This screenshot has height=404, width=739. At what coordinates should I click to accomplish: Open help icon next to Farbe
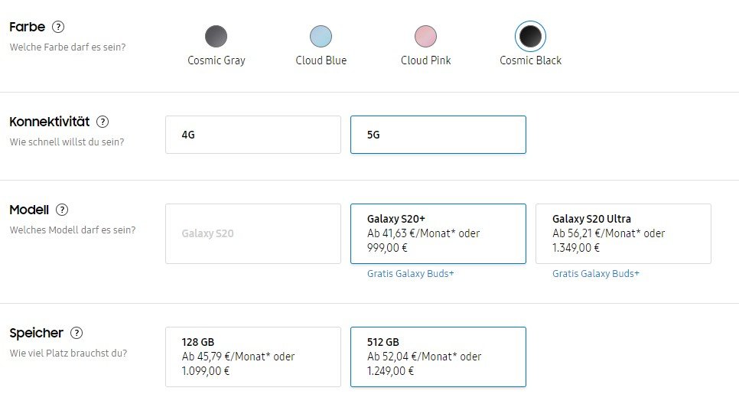[x=58, y=27]
